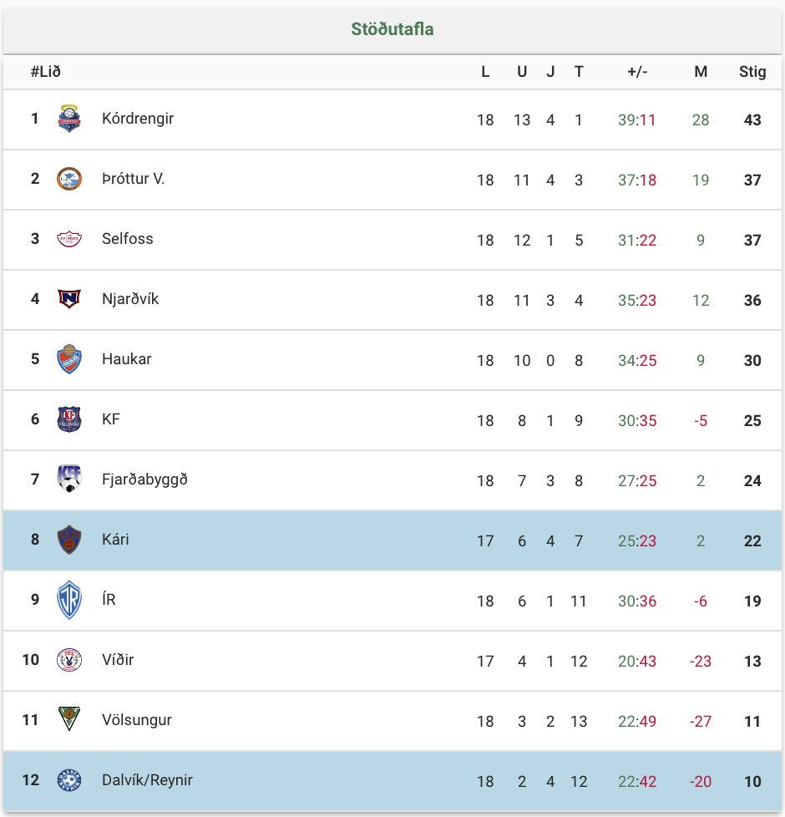The width and height of the screenshot is (785, 817).
Task: Click the Þróttur V. club logo
Action: pyautogui.click(x=69, y=179)
